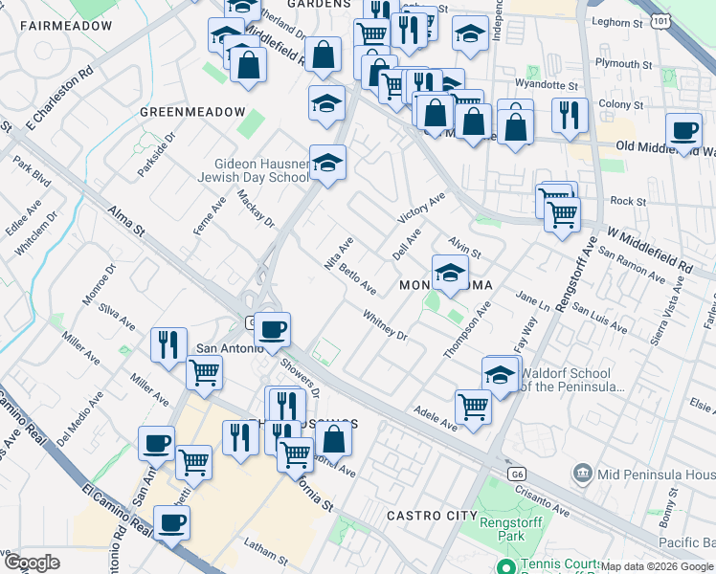The height and width of the screenshot is (574, 716).
Task: Click the Mid Peninsula Housing museum pin icon
Action: coord(584,475)
